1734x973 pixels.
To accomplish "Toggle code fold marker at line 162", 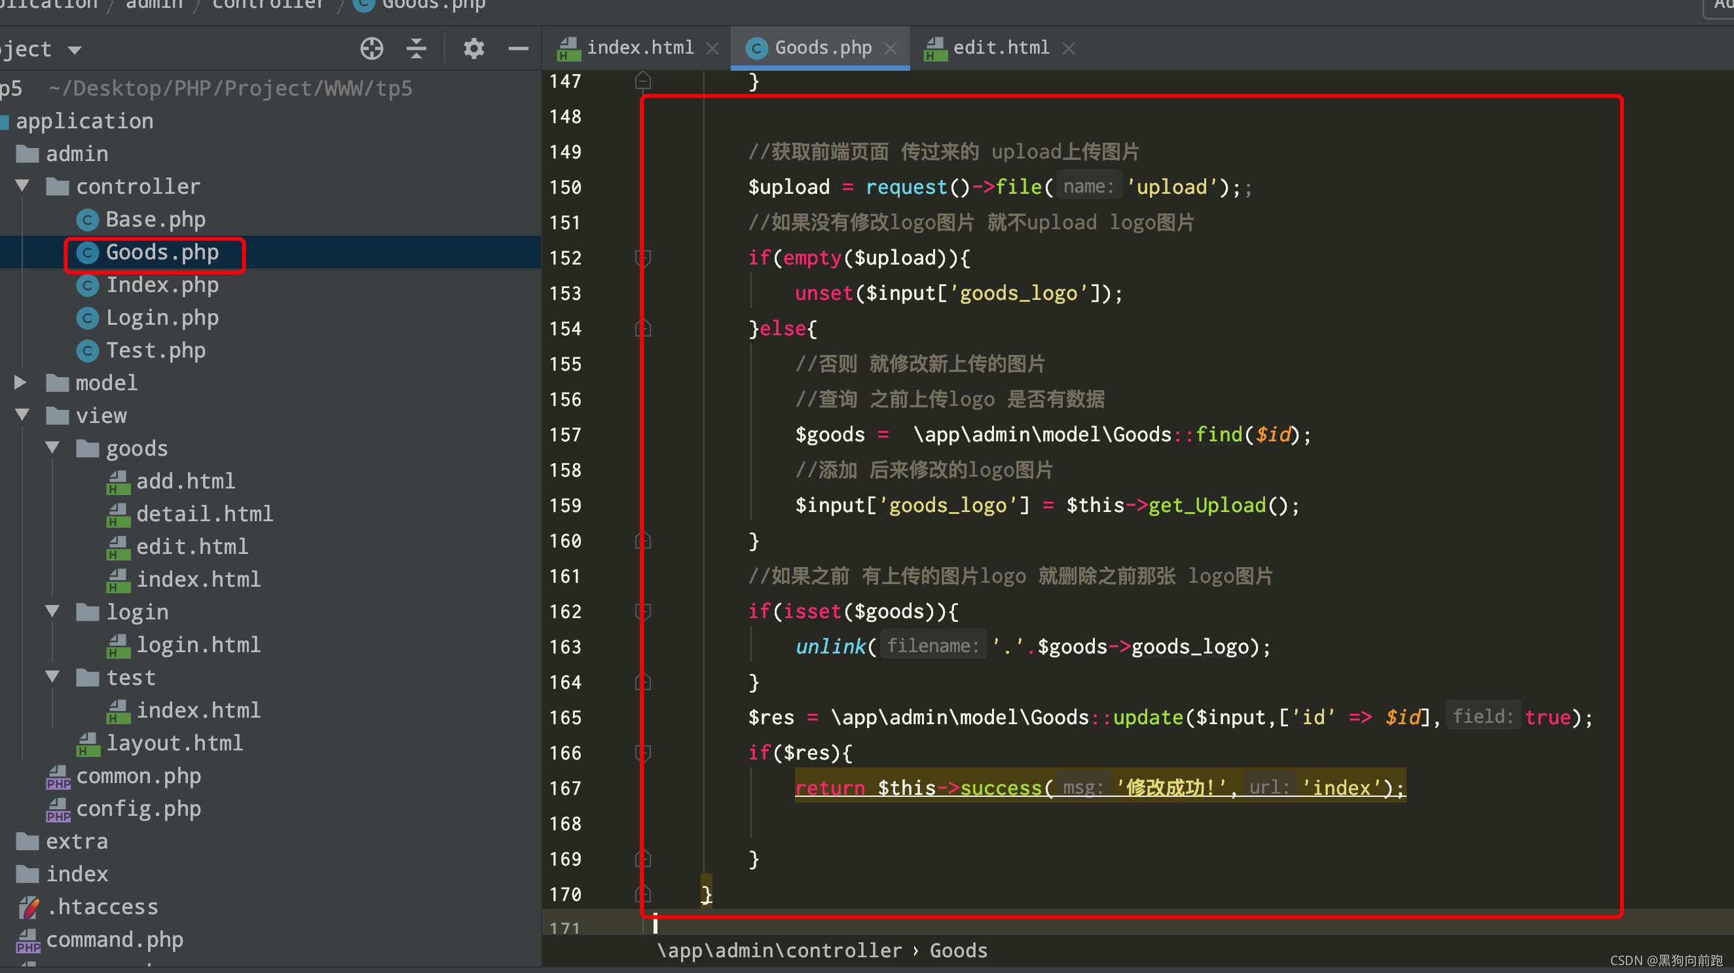I will pyautogui.click(x=643, y=611).
